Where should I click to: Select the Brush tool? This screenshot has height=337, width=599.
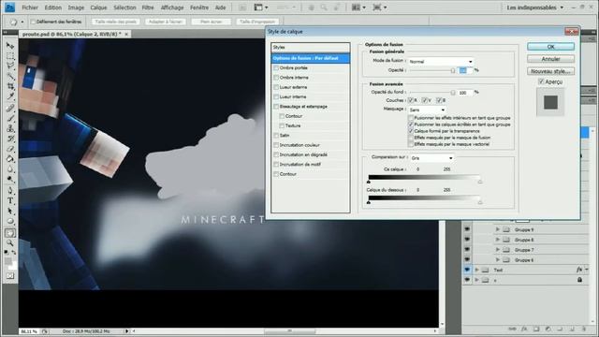[x=10, y=118]
